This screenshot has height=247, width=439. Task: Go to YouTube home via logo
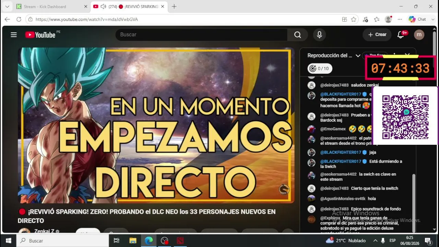(40, 35)
